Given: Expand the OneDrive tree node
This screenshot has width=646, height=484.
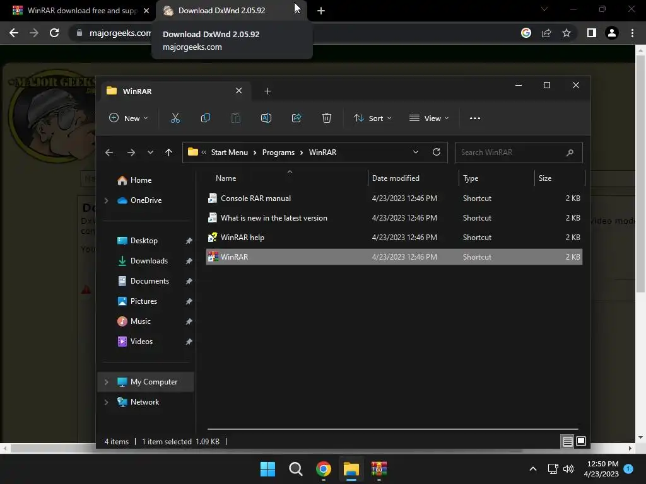Looking at the screenshot, I should coord(106,200).
